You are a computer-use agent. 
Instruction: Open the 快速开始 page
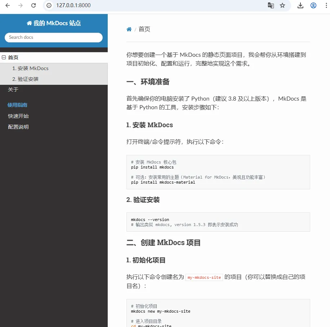18,116
